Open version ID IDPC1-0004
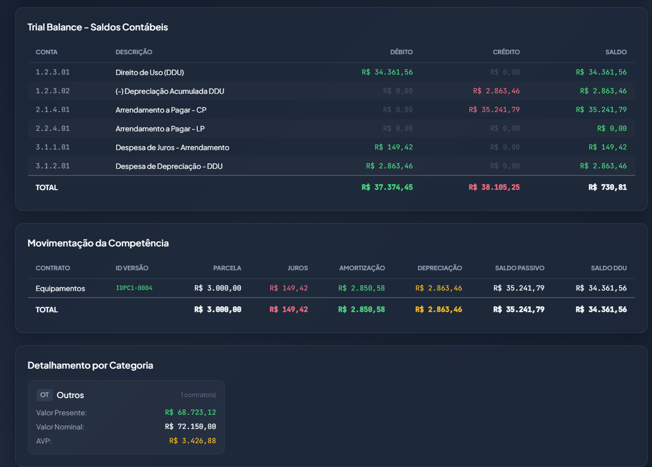 [x=134, y=288]
